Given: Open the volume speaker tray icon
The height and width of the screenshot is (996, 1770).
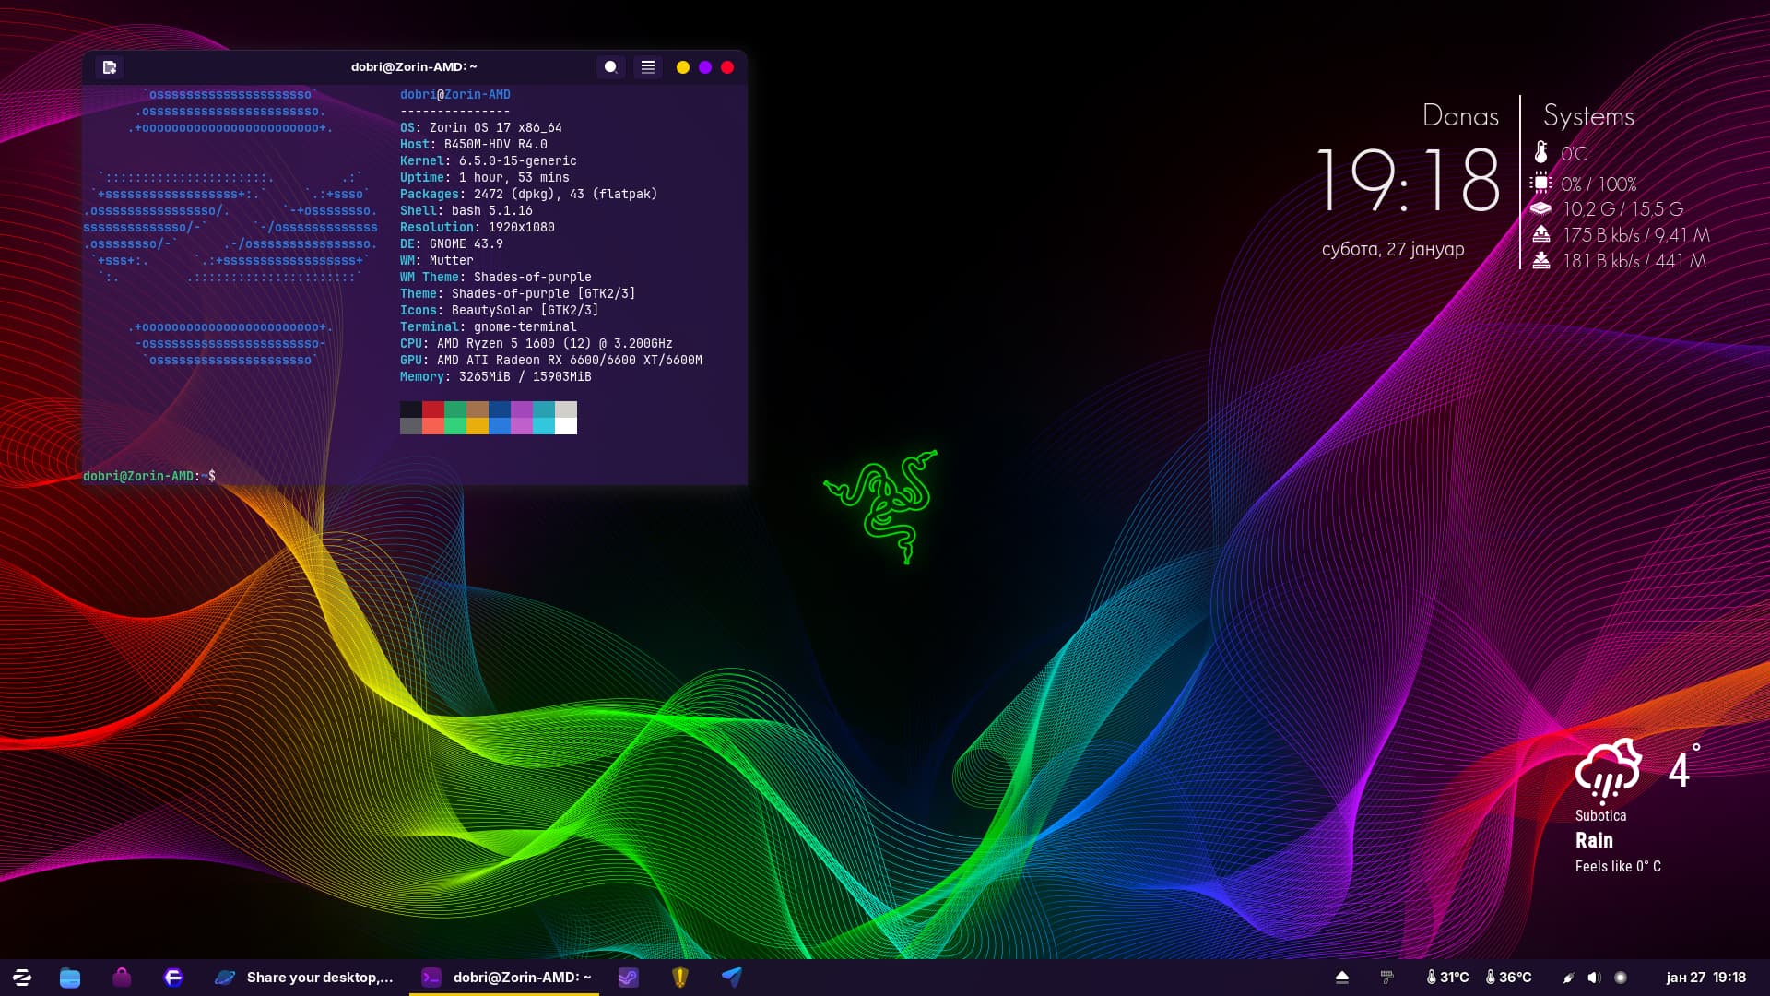Looking at the screenshot, I should (x=1594, y=978).
